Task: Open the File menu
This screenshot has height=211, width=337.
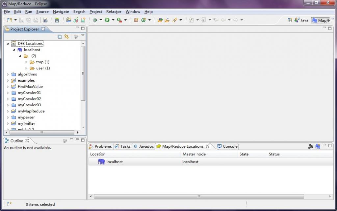Action: [7, 11]
